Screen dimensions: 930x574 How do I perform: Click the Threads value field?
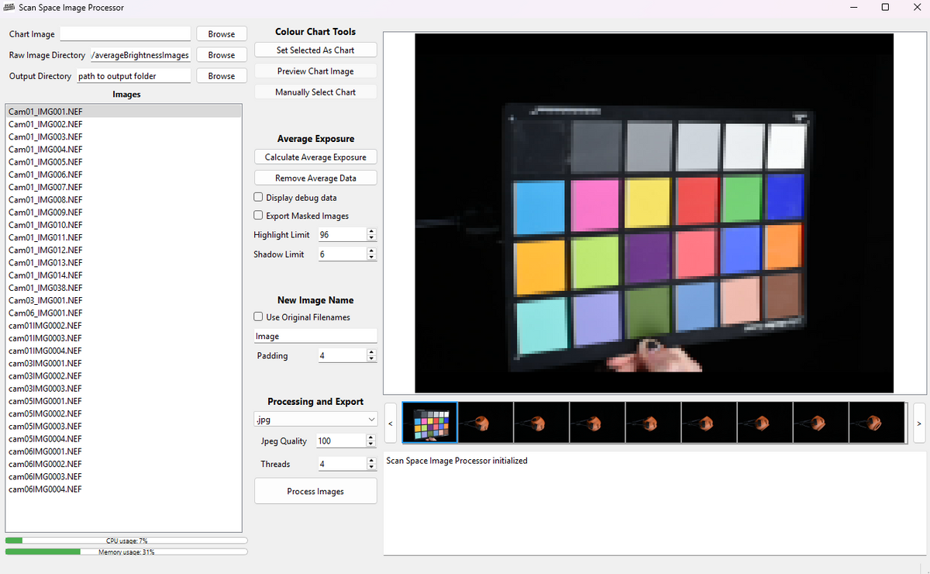click(342, 464)
